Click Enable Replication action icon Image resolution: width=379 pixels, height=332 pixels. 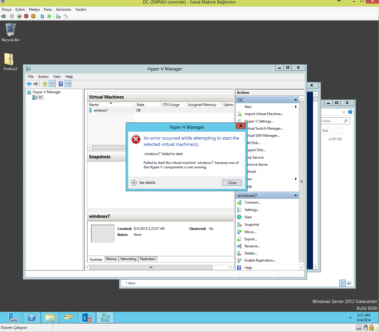[239, 260]
